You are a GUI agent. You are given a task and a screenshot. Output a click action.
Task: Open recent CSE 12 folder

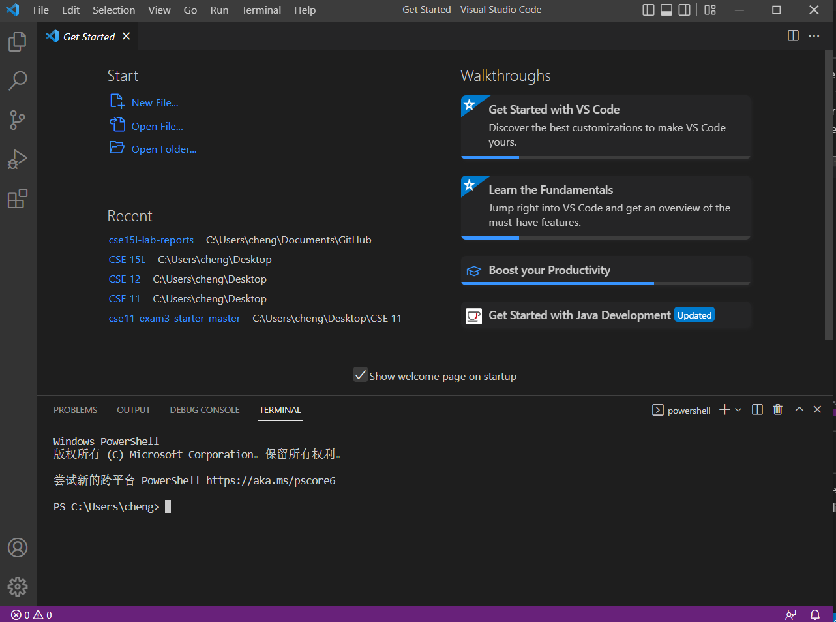coord(125,279)
